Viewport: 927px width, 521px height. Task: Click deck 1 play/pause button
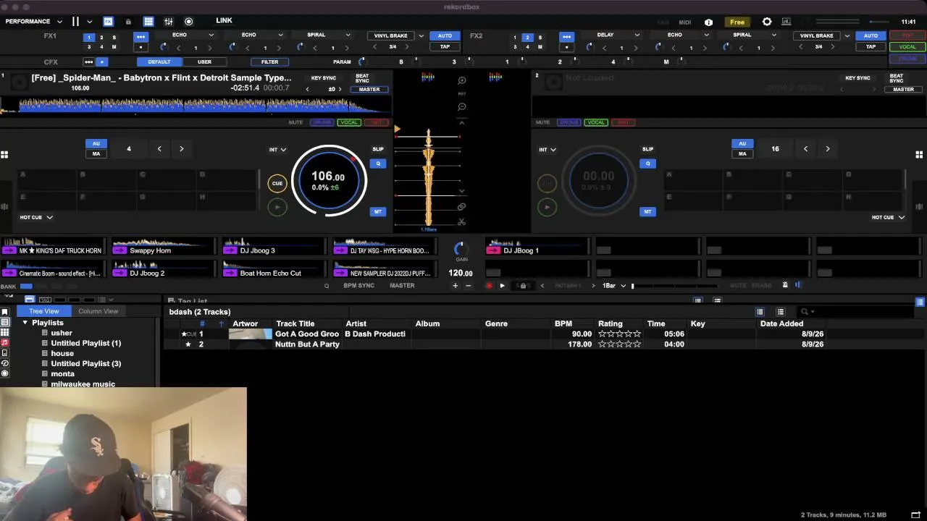coord(277,207)
